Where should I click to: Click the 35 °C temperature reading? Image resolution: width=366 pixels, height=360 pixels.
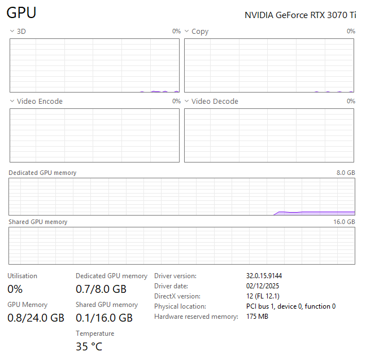tap(89, 346)
